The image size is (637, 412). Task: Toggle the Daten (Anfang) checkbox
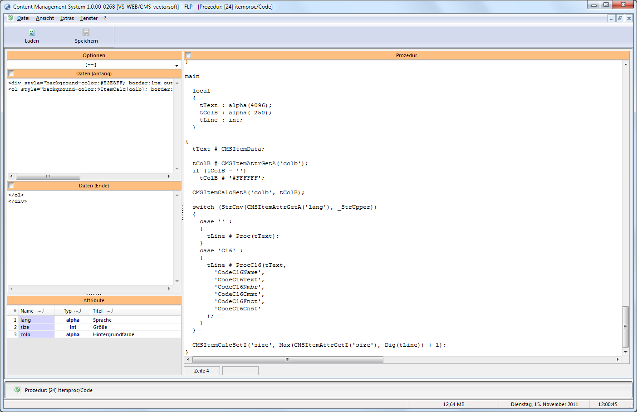click(x=11, y=74)
